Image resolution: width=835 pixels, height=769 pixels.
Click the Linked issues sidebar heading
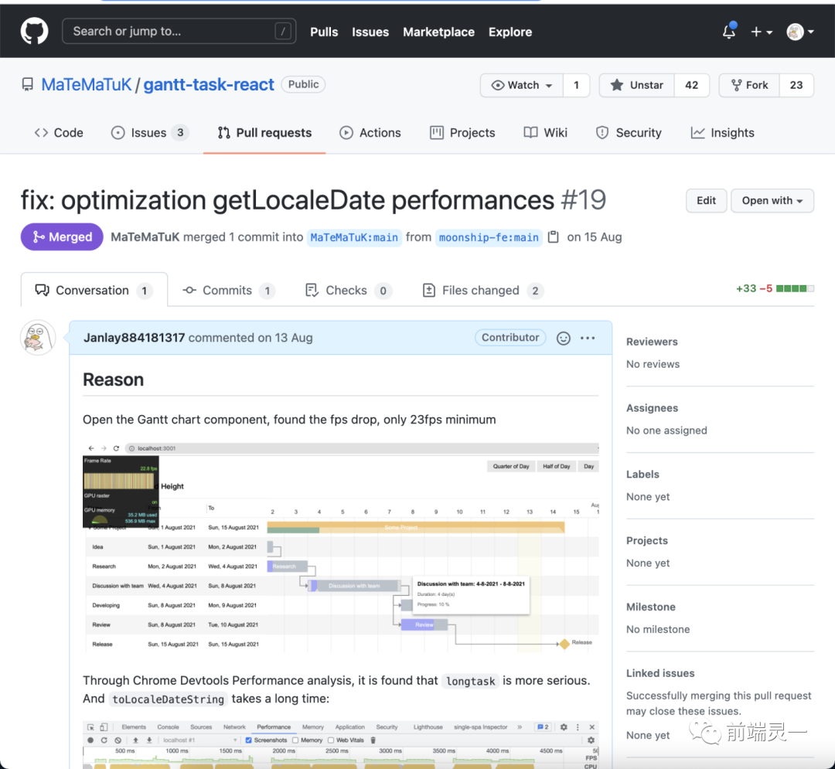point(660,672)
